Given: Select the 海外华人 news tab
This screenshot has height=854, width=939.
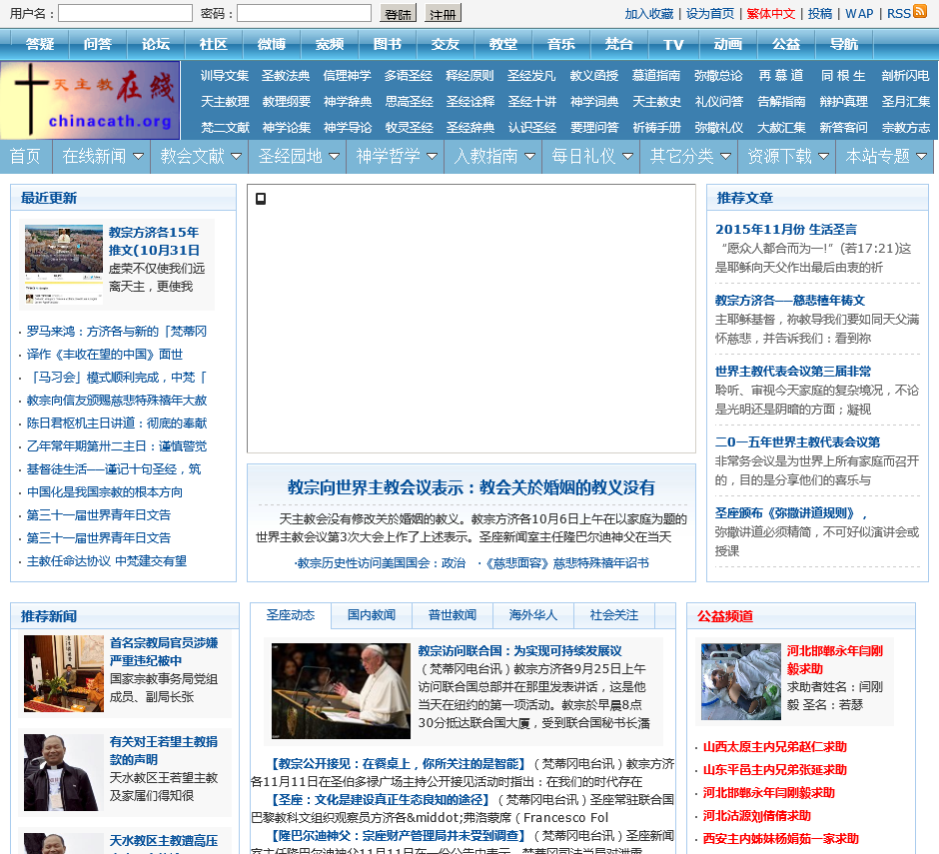Looking at the screenshot, I should (533, 615).
